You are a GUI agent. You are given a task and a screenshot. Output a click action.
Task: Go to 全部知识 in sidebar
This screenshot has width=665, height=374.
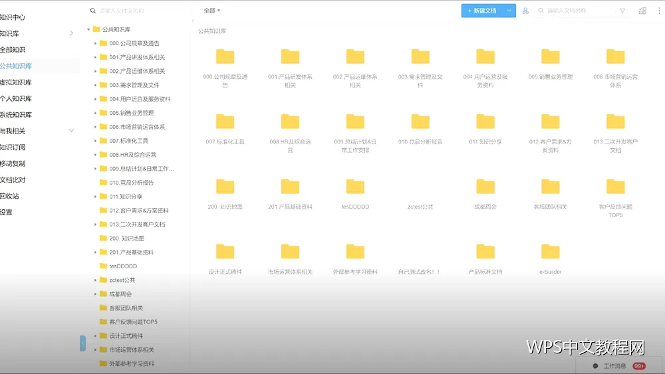(13, 50)
